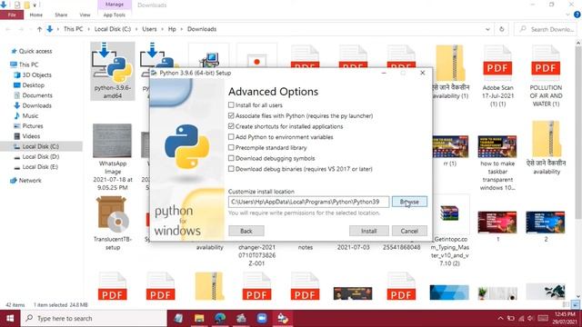Open Network in navigation pane

30,181
